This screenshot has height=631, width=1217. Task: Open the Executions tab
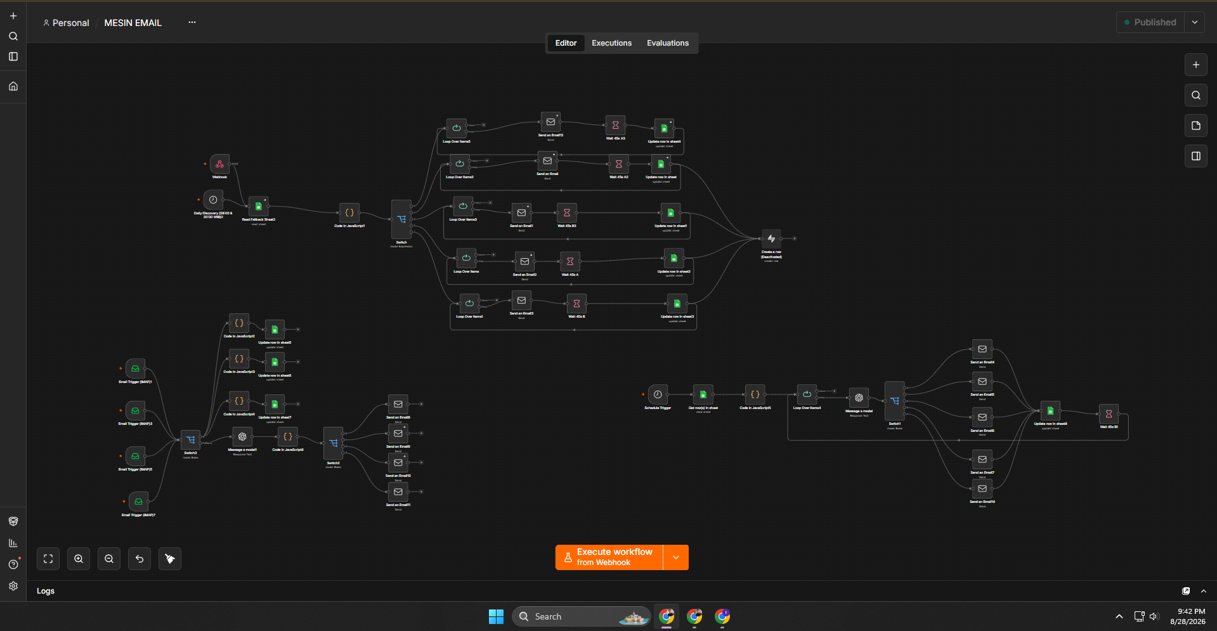[611, 43]
